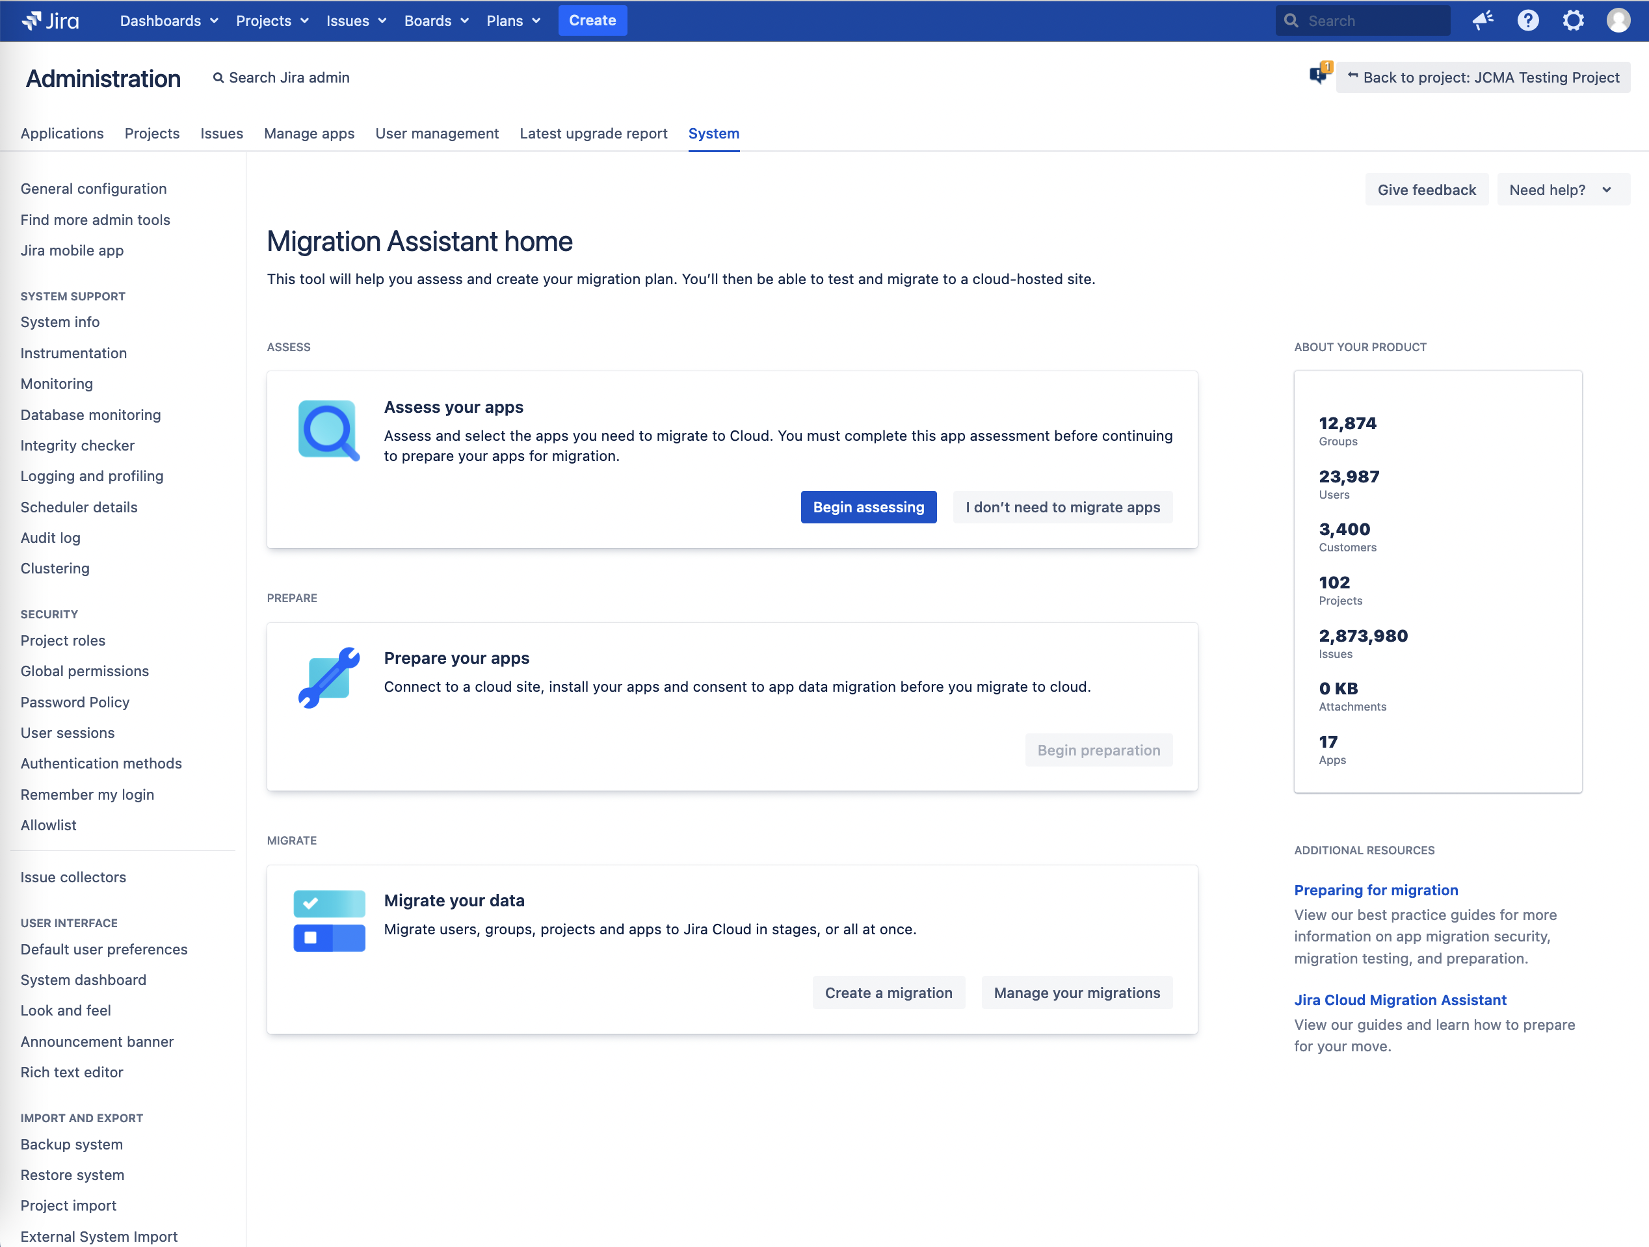Click Begin assessing your apps button
Screen dimensions: 1649x1247
point(868,507)
